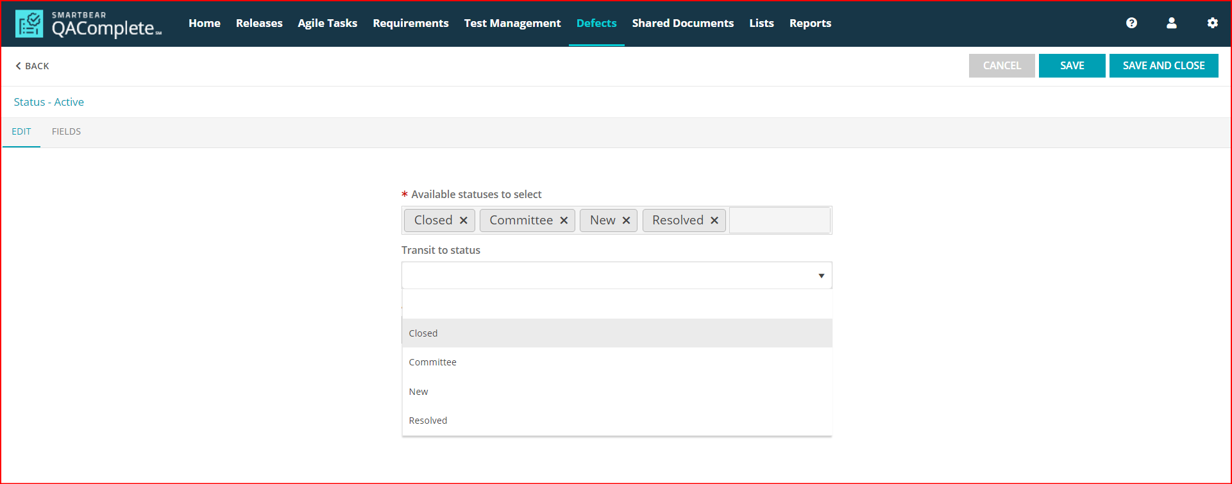Open the user profile icon
This screenshot has width=1232, height=484.
coord(1171,23)
